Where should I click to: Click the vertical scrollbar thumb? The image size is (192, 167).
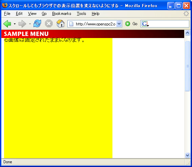click(187, 66)
